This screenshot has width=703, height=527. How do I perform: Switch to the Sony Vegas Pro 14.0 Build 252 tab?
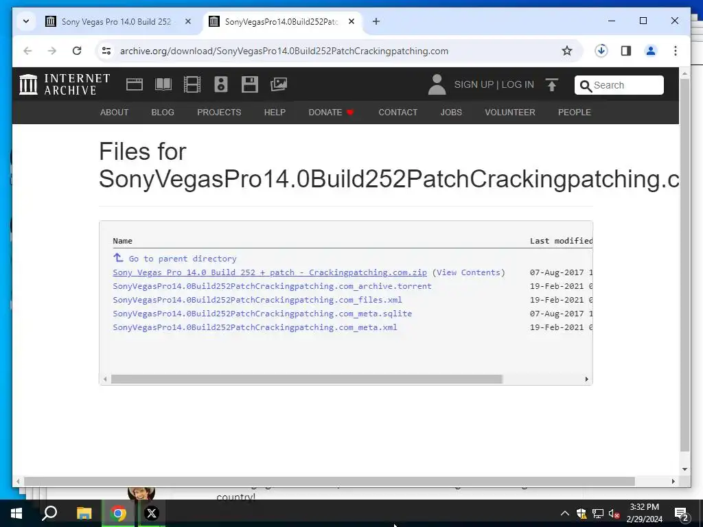[116, 21]
